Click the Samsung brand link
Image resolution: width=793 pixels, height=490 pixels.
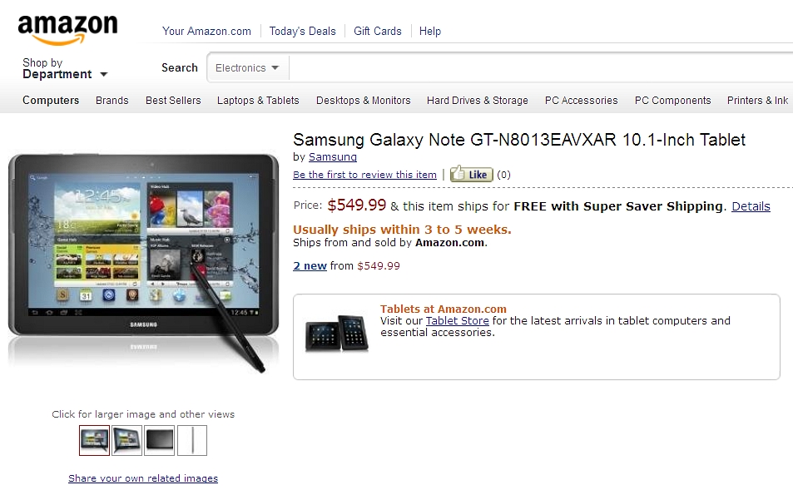pos(333,157)
